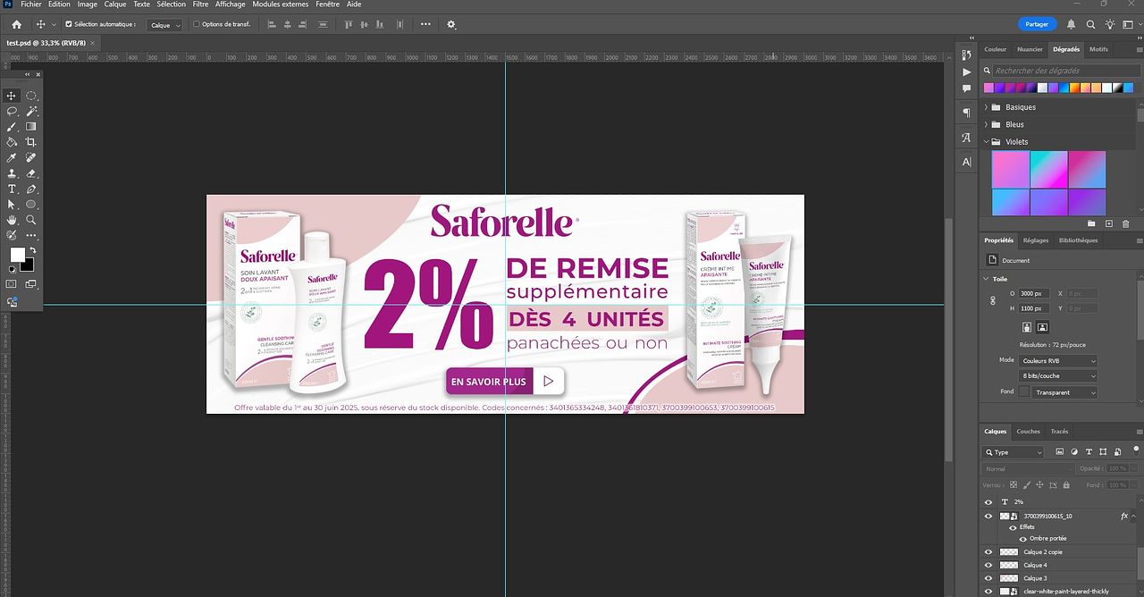The height and width of the screenshot is (597, 1144).
Task: Select the Clone Stamp tool
Action: (x=13, y=173)
